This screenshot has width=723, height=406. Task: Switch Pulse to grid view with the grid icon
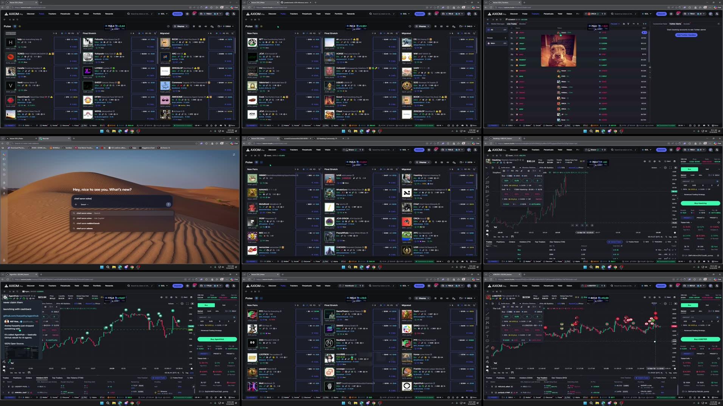click(194, 26)
